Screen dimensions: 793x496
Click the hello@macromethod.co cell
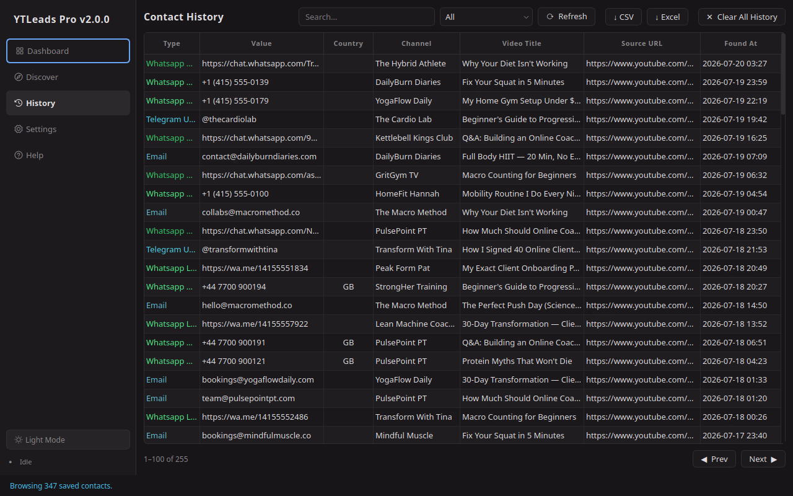tap(261, 305)
